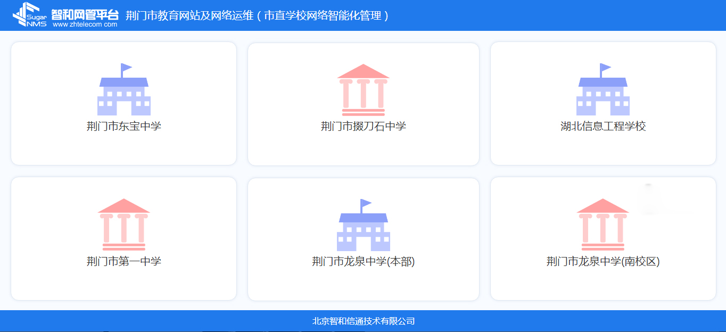Click the 荆门市龙泉中学(南校区) temple icon

604,223
